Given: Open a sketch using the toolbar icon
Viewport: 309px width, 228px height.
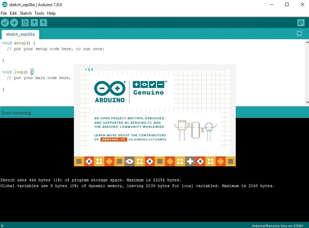Looking at the screenshot, I should pyautogui.click(x=34, y=22).
